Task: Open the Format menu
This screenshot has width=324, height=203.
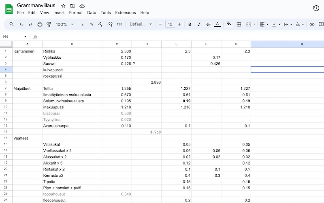Action: pos(76,13)
